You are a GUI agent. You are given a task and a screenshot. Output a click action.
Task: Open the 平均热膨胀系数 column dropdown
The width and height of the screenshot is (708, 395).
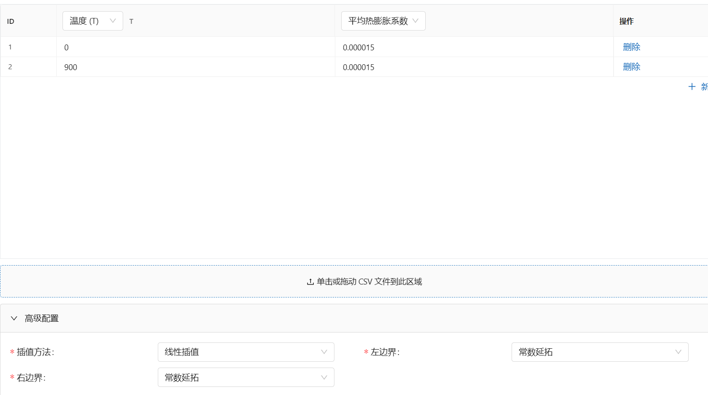(x=383, y=21)
